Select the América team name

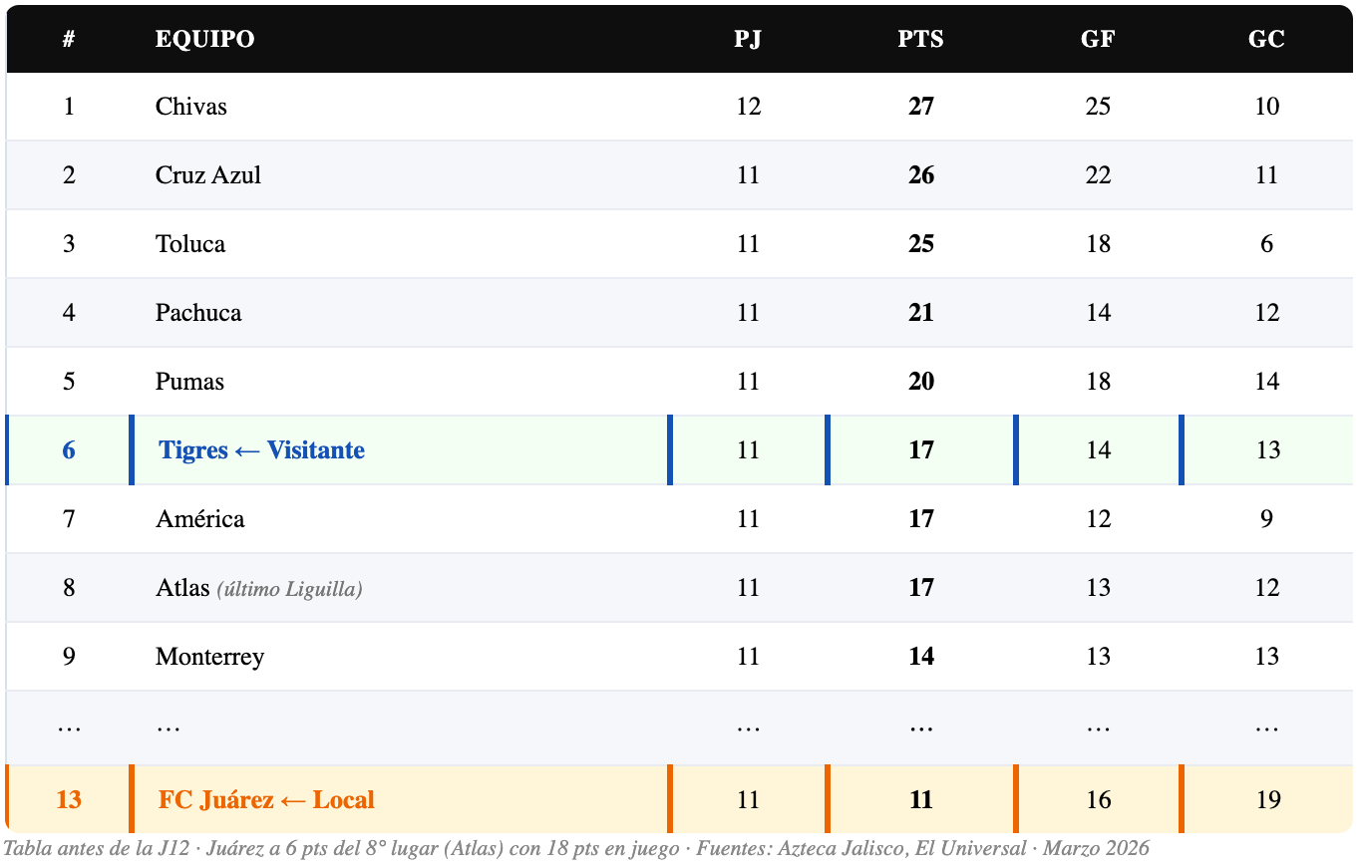(x=200, y=519)
